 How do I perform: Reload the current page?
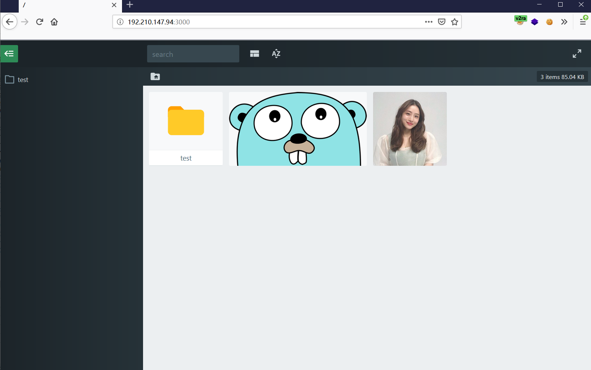pos(39,22)
